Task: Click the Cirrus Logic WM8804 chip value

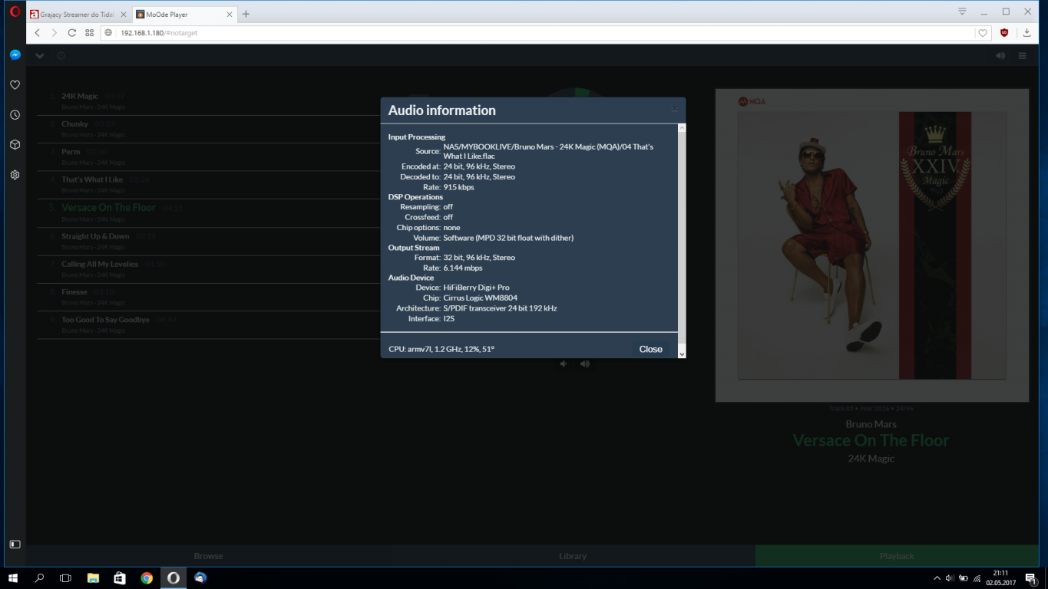Action: (481, 298)
